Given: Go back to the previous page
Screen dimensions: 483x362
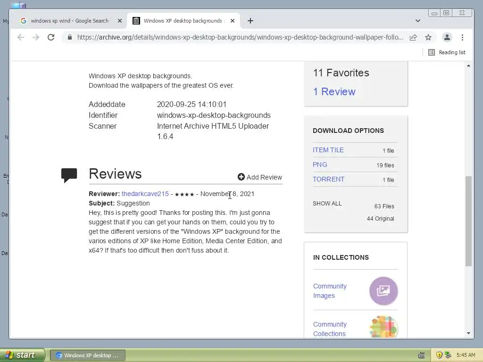Looking at the screenshot, I should click(x=21, y=37).
